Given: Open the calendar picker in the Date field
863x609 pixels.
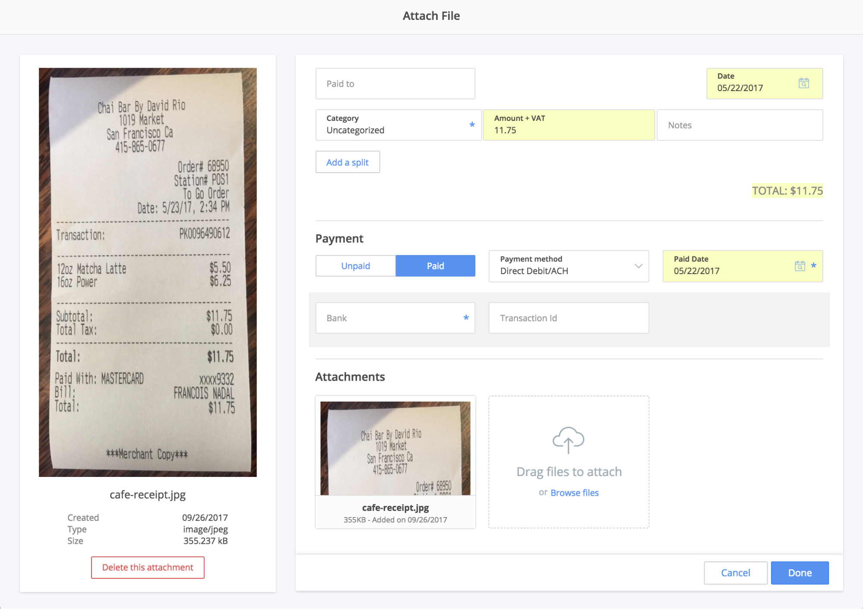Looking at the screenshot, I should [803, 83].
